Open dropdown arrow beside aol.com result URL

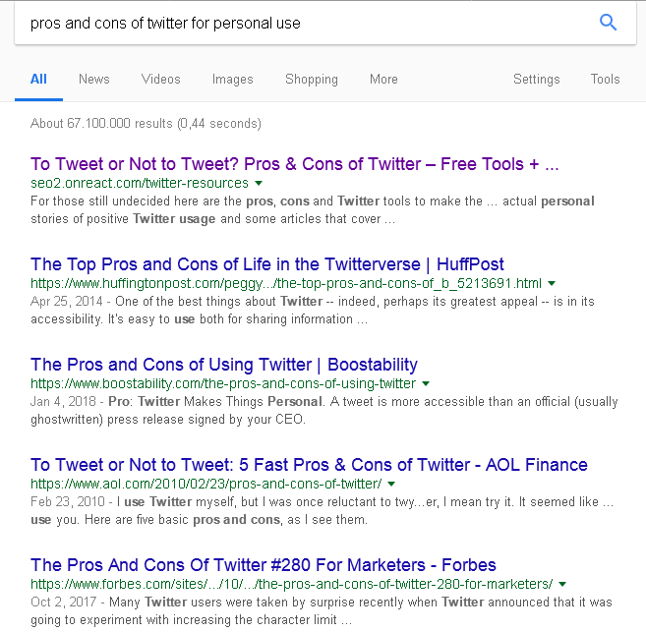tap(391, 484)
